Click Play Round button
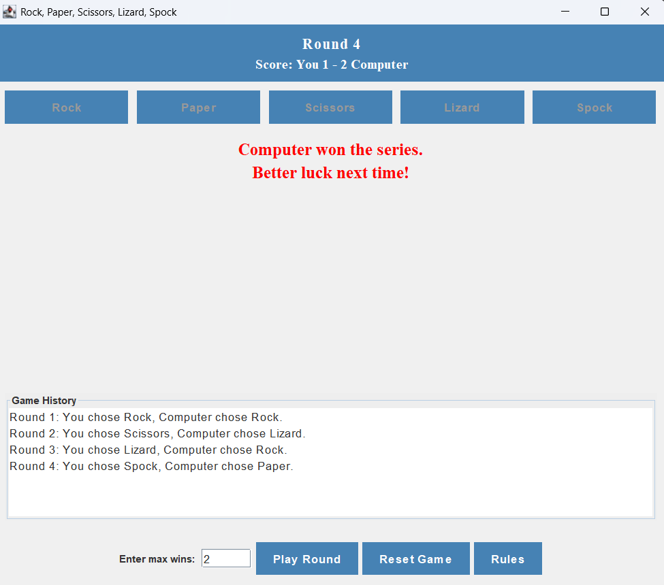This screenshot has width=664, height=585. tap(307, 558)
